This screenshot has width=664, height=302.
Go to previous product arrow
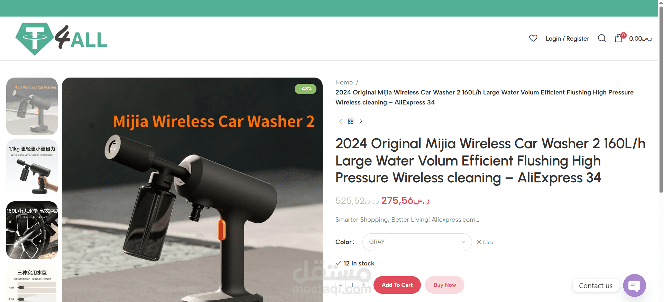(x=341, y=121)
